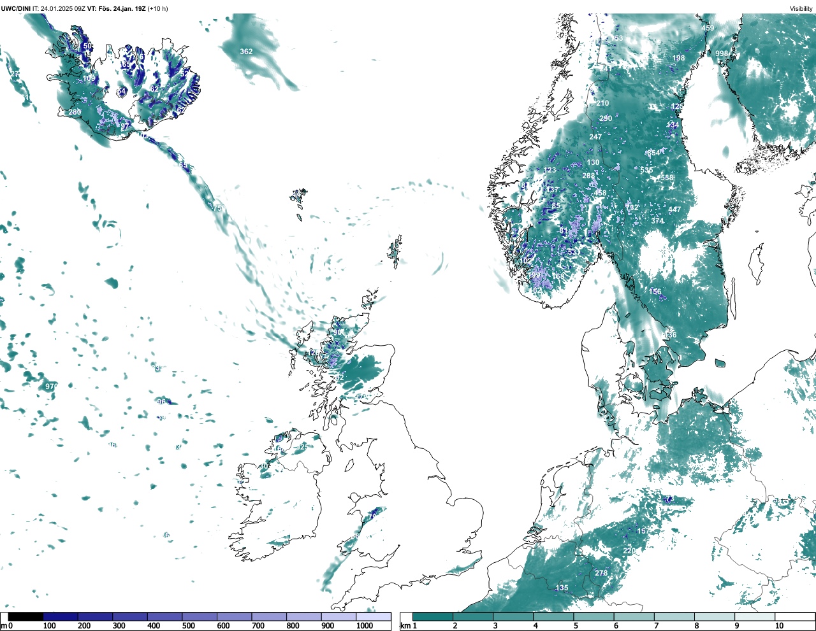
Task: Click the 5–6 km teal legend swatch
Action: [594, 617]
